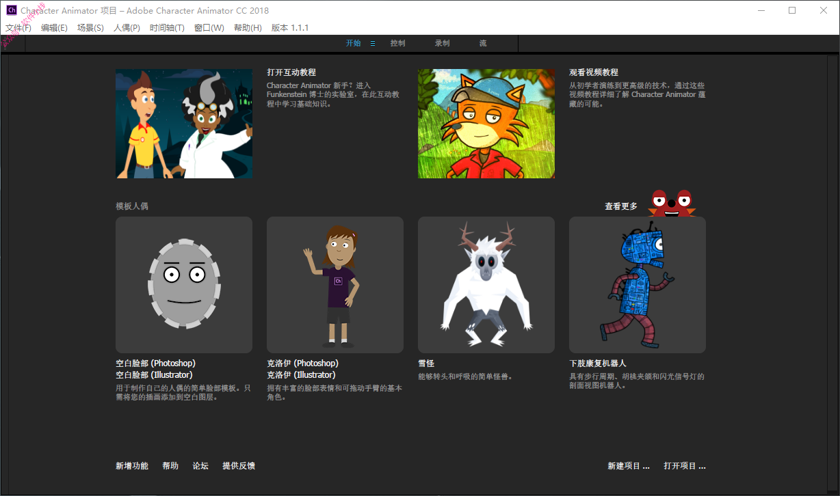This screenshot has width=840, height=496.
Task: Click the description 能够转头和呼吸的简单怪兽
Action: point(465,376)
